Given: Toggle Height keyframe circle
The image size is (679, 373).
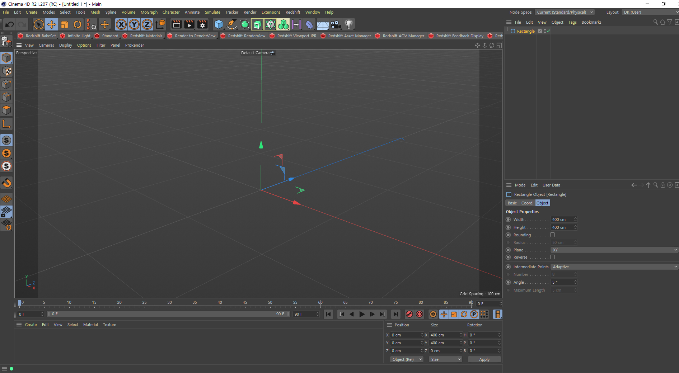Looking at the screenshot, I should pos(508,227).
